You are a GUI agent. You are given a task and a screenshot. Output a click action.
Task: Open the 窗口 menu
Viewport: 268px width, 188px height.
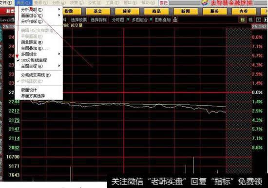(130, 2)
